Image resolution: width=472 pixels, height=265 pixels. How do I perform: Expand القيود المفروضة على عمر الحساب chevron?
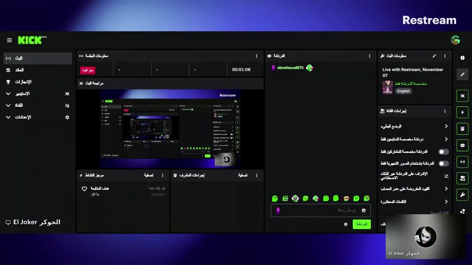point(446,189)
